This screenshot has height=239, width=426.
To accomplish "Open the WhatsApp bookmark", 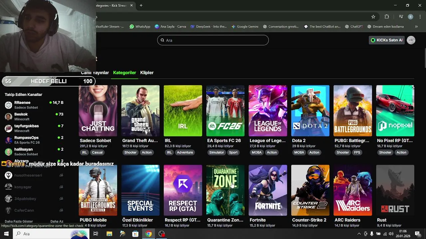I will pos(140,27).
